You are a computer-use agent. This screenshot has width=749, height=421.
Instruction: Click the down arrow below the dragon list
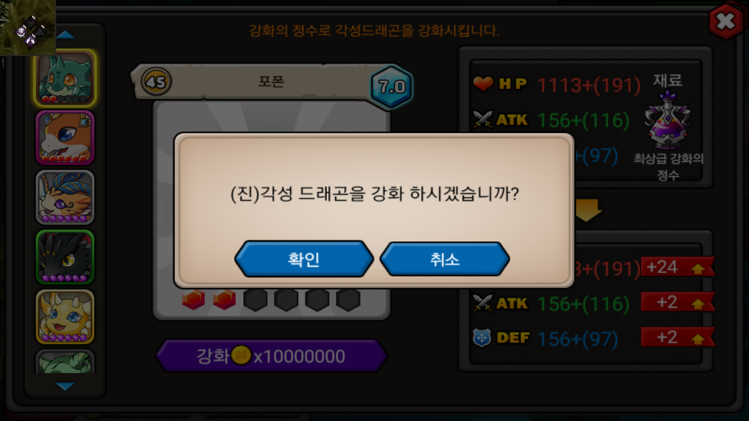coord(65,386)
